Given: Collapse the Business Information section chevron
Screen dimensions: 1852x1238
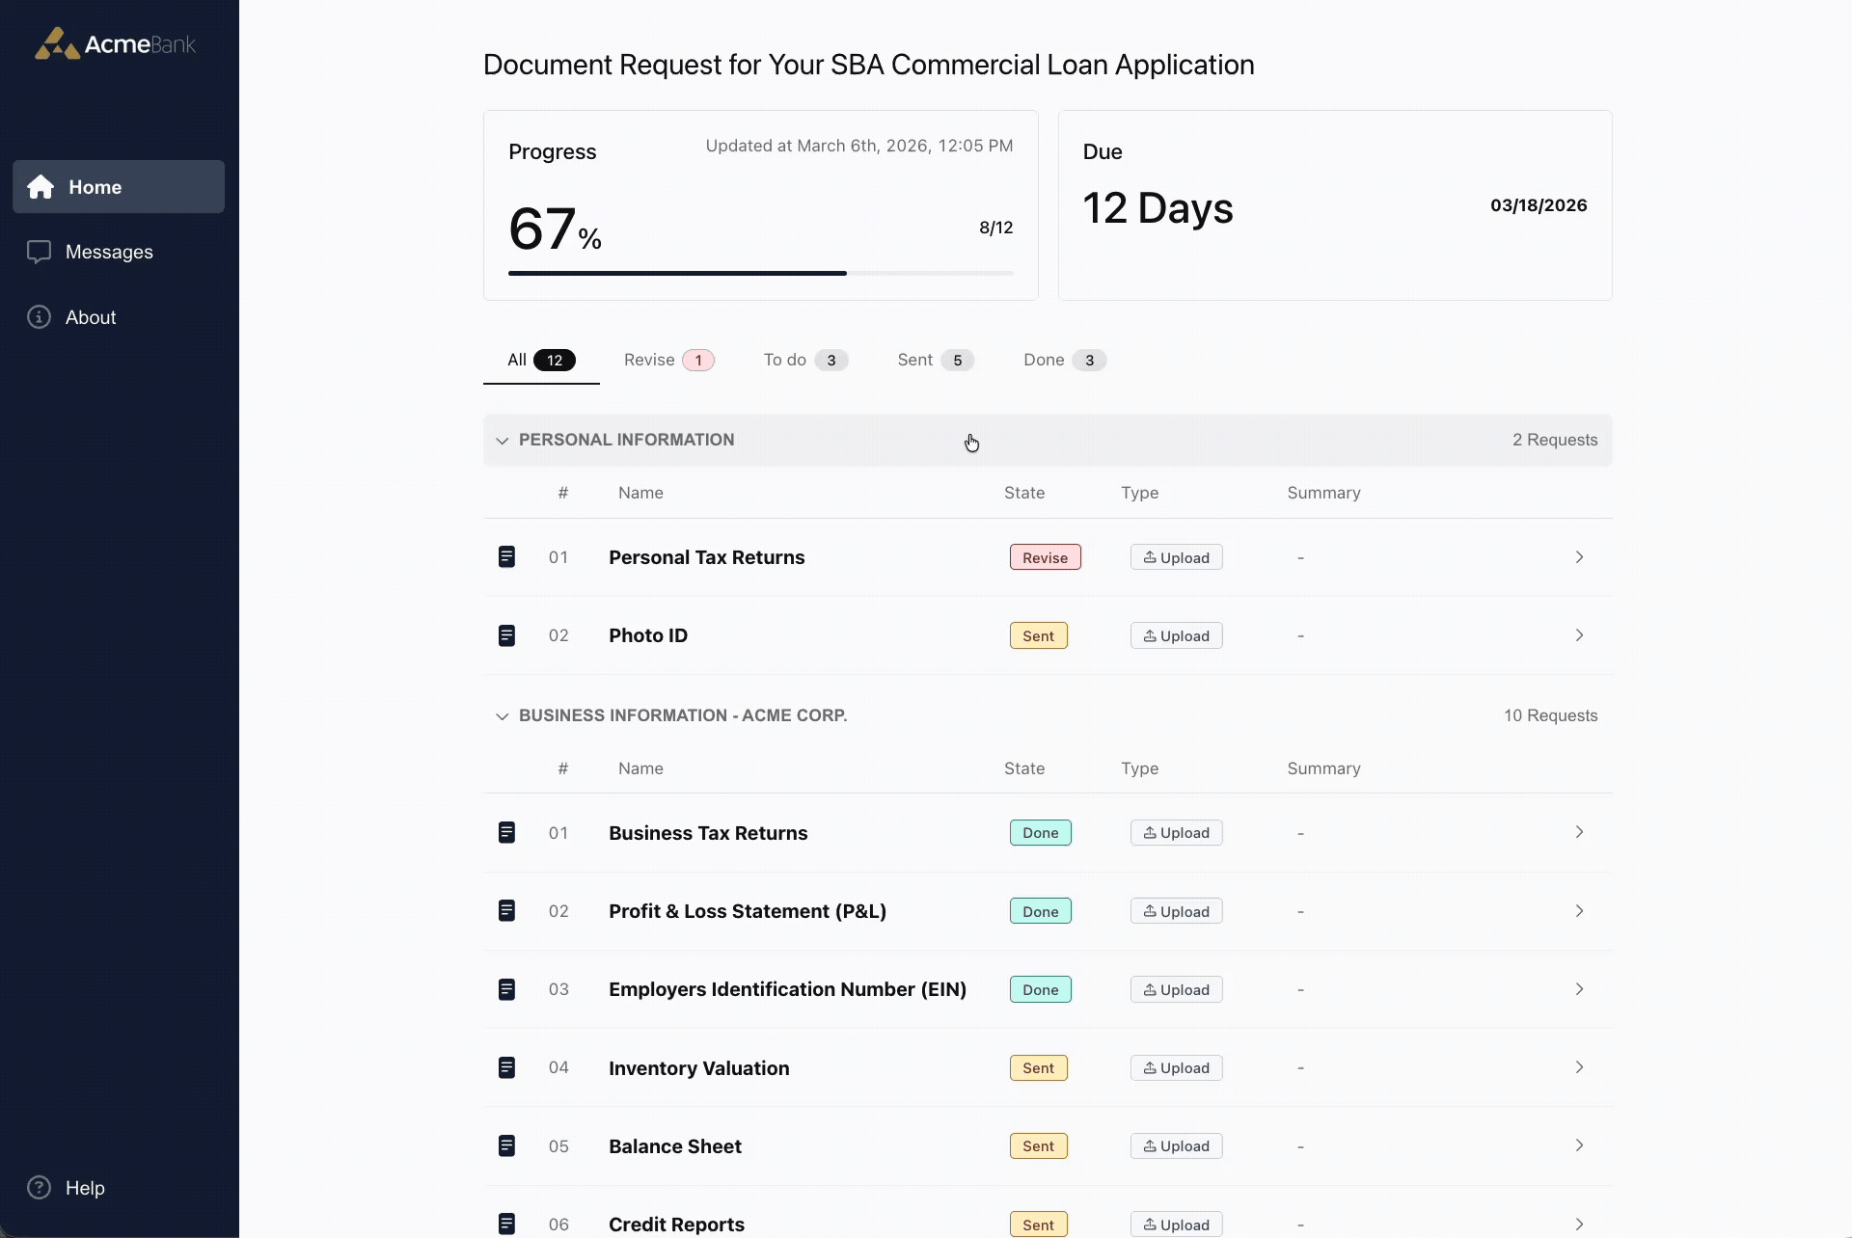Looking at the screenshot, I should point(502,716).
